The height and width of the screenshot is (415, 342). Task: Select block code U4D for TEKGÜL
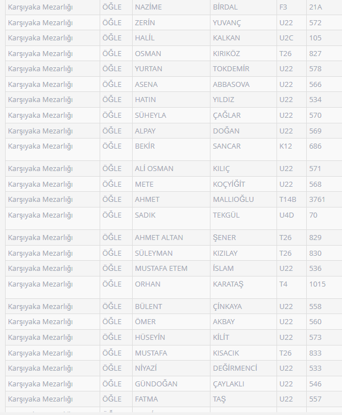click(x=287, y=215)
